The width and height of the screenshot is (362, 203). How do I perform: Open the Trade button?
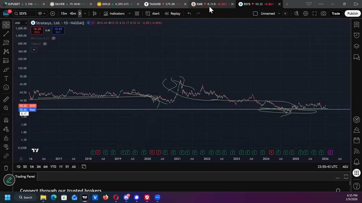[336, 14]
